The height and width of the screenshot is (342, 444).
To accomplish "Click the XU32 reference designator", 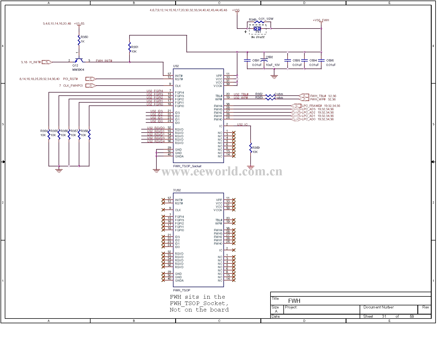I will (x=177, y=190).
